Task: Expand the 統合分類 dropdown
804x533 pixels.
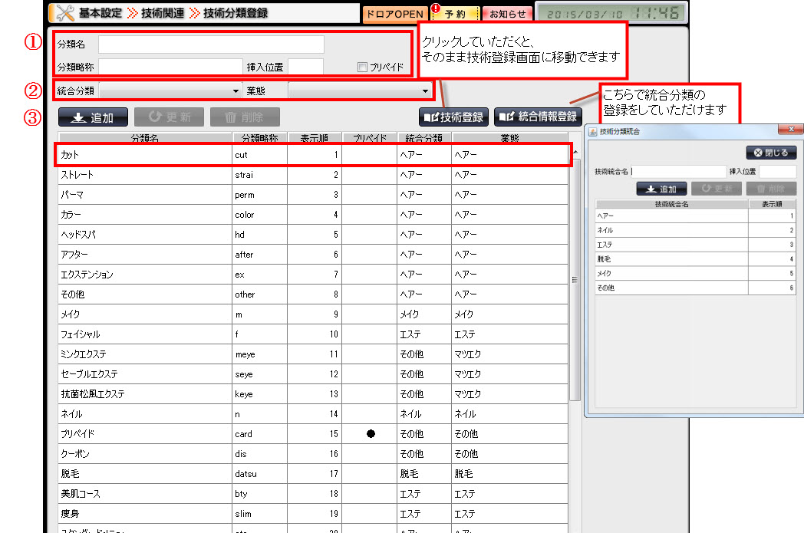Action: (x=170, y=91)
